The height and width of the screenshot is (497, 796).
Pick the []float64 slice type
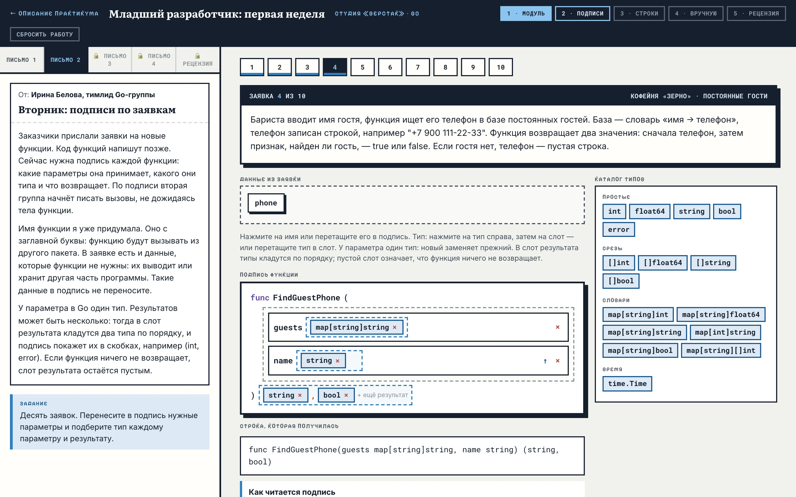tap(663, 263)
